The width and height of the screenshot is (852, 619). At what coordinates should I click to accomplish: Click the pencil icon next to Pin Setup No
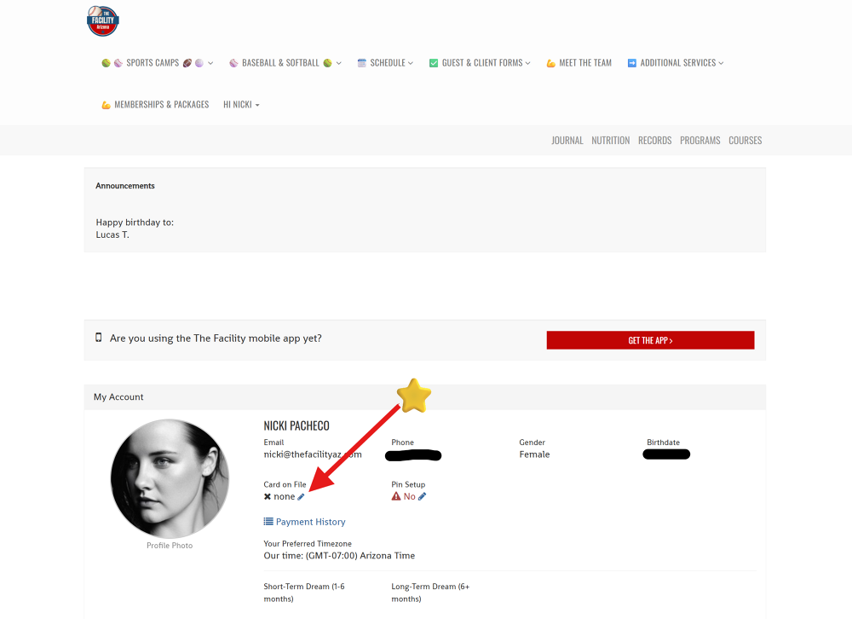pos(423,496)
